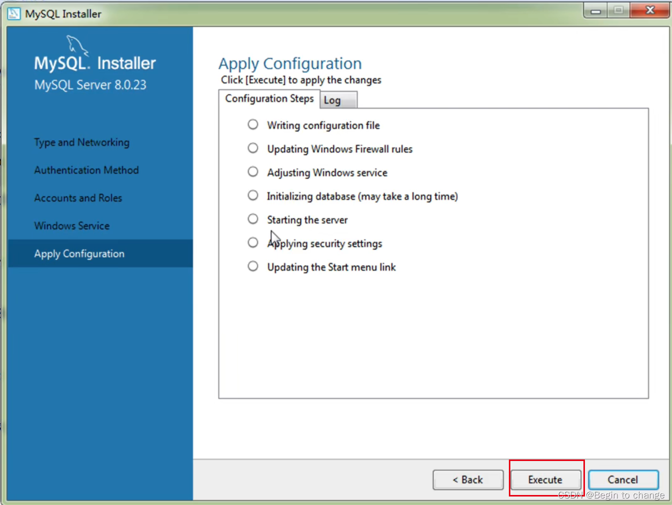
Task: Go to Type and Networking step
Action: pos(82,142)
